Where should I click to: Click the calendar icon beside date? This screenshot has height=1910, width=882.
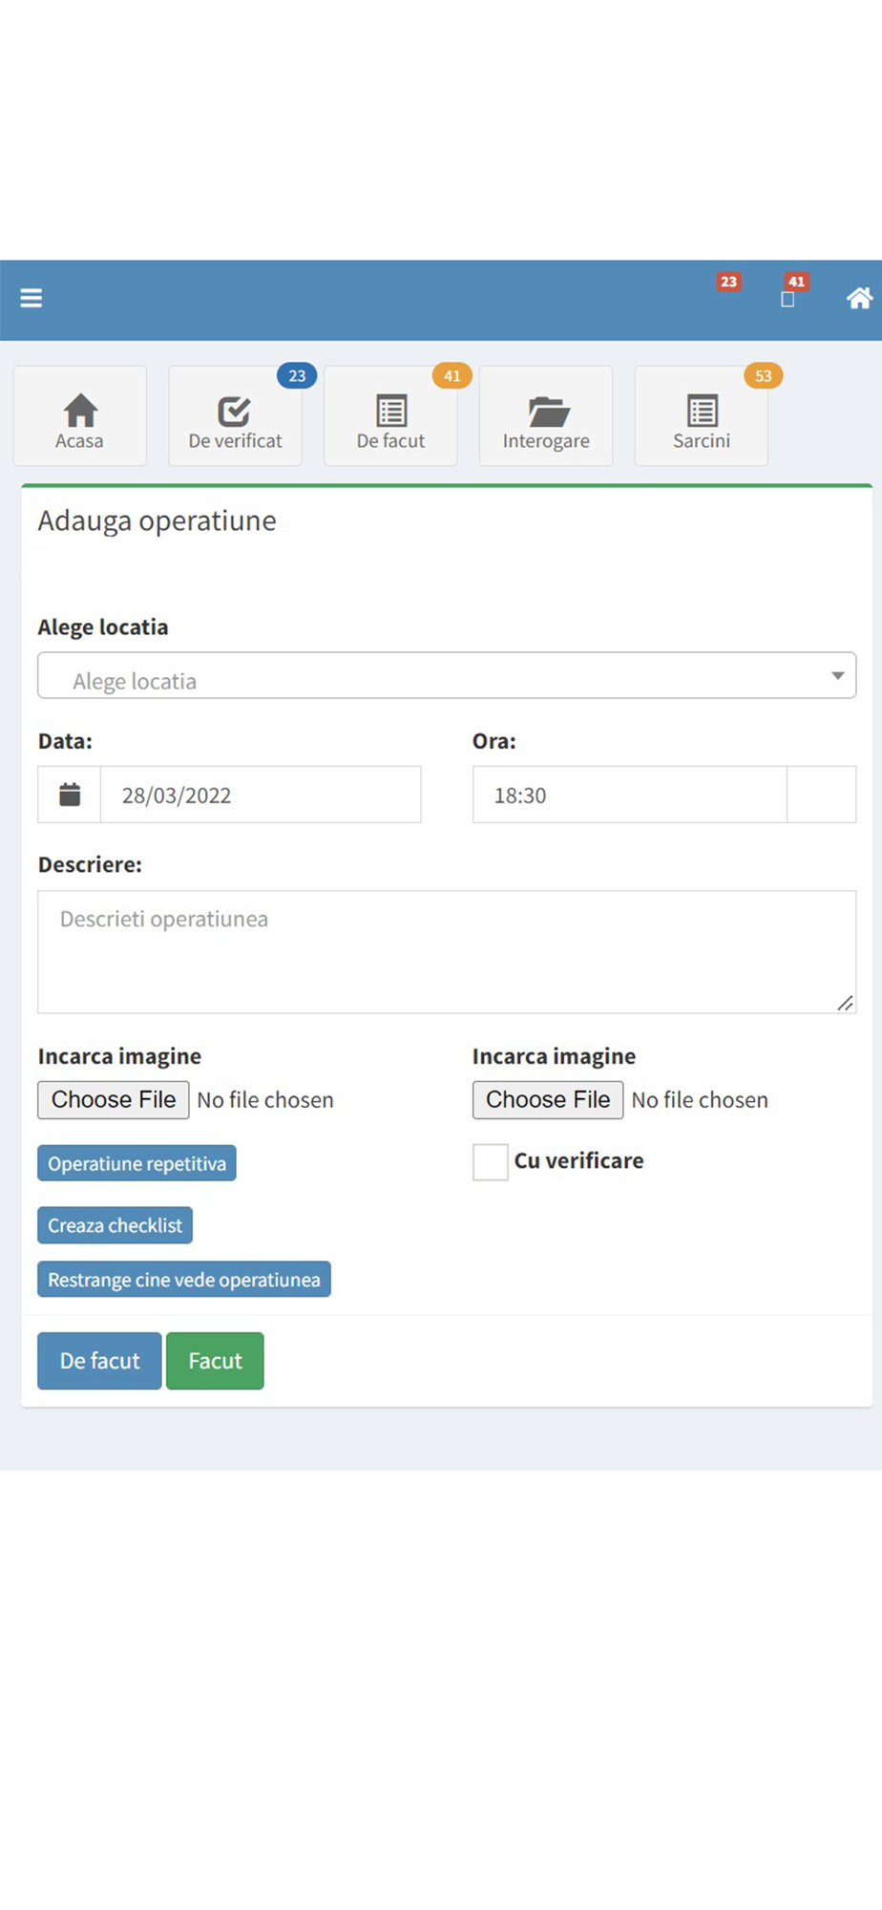coord(70,795)
